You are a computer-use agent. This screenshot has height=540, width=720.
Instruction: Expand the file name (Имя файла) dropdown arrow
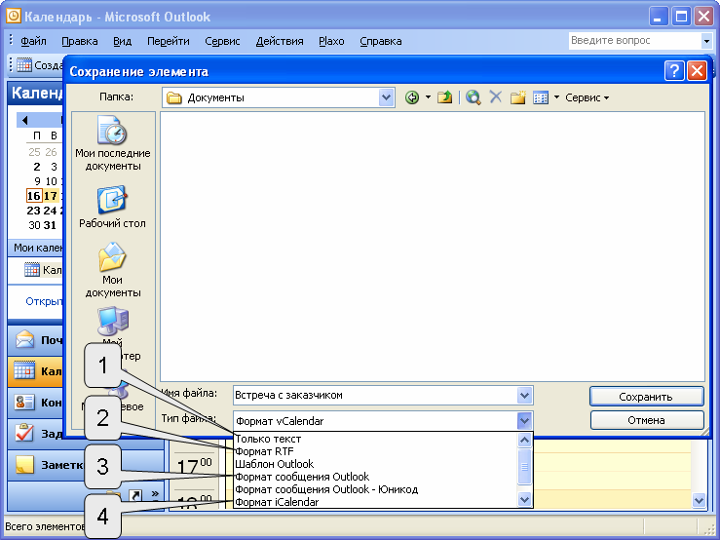coord(524,395)
